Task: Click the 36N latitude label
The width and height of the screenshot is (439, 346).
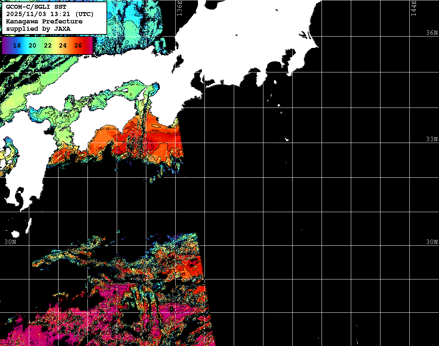Action: (x=432, y=33)
